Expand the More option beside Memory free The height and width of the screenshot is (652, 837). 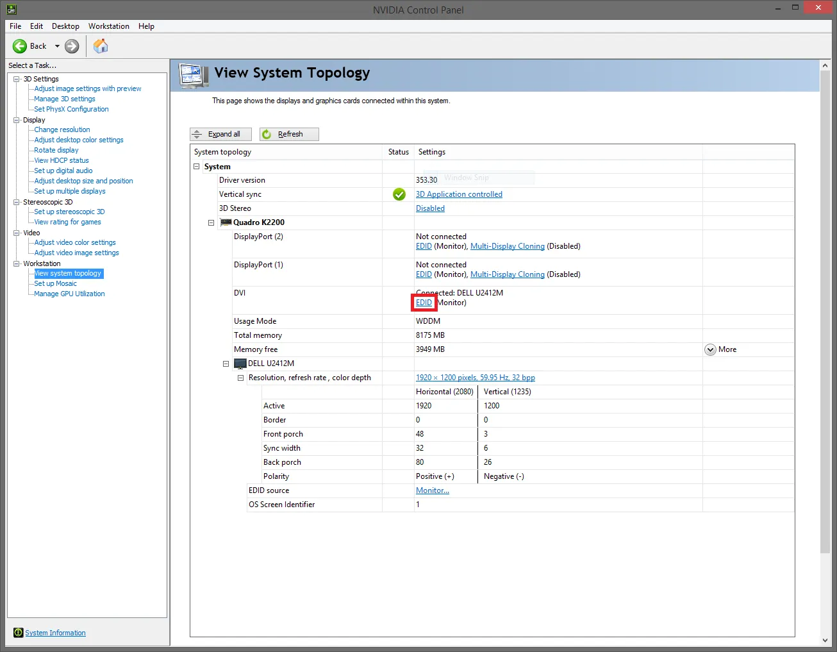710,349
